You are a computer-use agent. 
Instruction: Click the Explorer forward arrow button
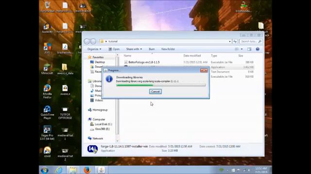tap(93, 41)
